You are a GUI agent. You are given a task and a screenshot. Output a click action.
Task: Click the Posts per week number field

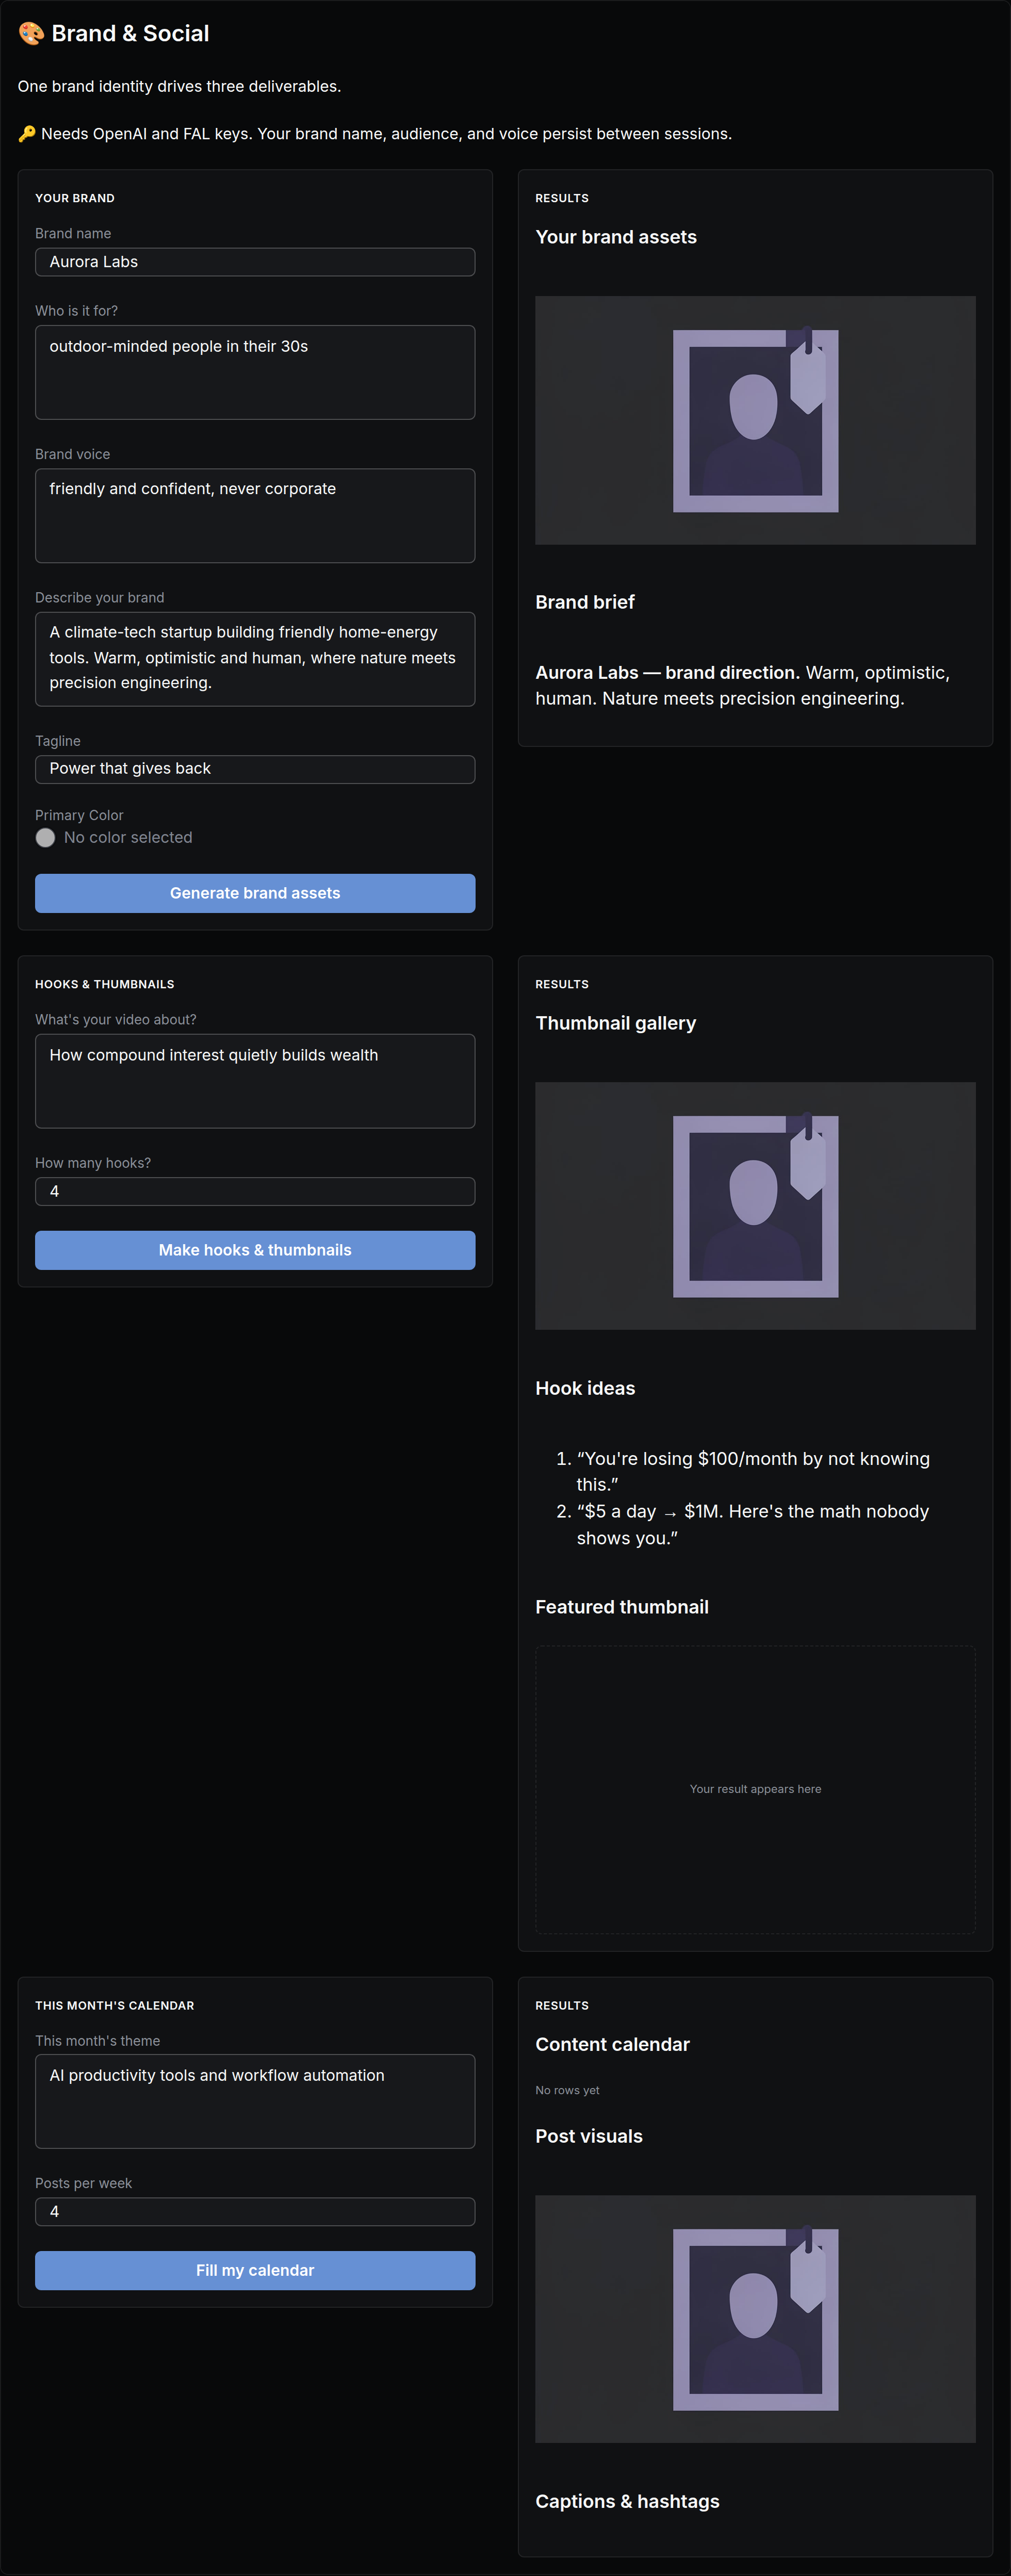[255, 2211]
